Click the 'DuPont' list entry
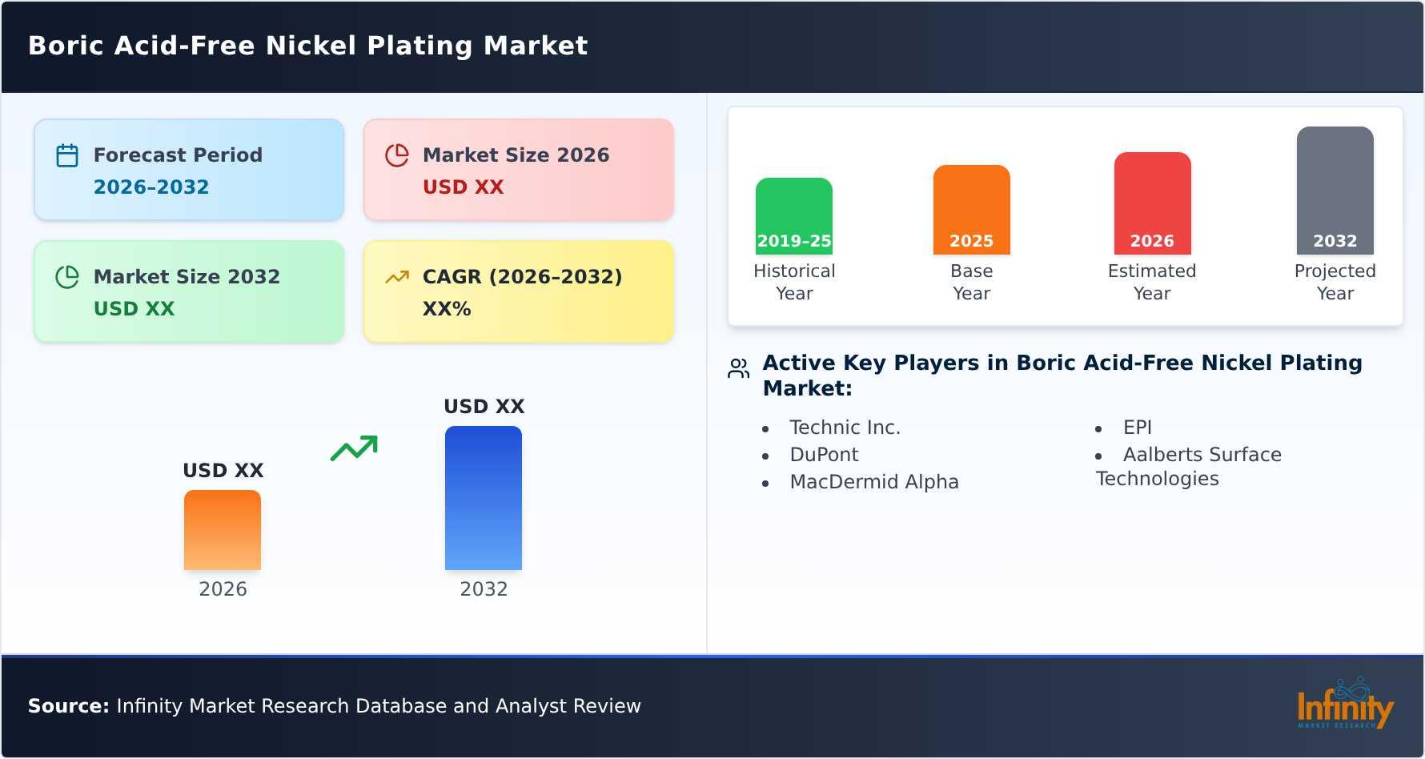This screenshot has height=759, width=1425. (x=824, y=455)
